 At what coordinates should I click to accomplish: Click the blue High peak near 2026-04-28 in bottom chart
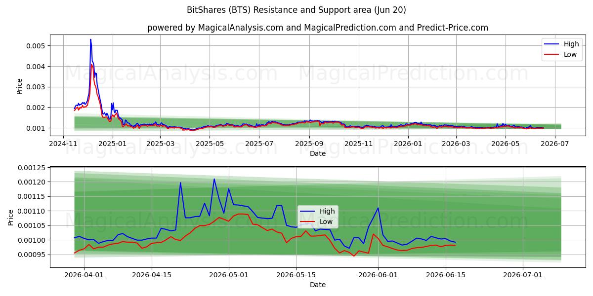click(x=214, y=179)
